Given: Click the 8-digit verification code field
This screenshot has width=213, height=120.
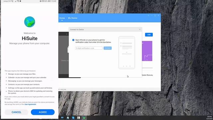Looking at the screenshot, I should point(89,48).
